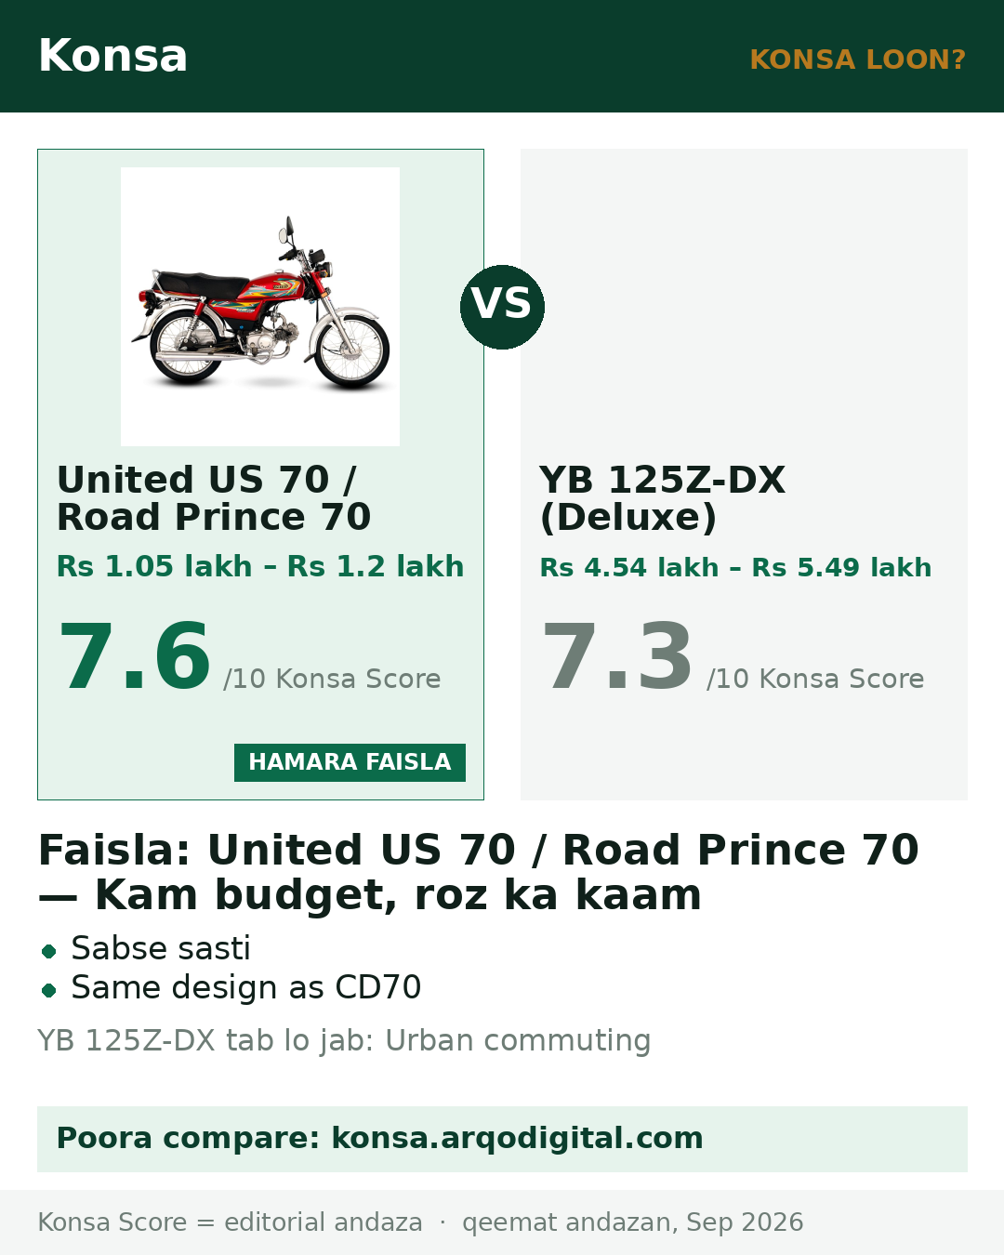Viewport: 1004px width, 1255px height.
Task: Click bullet icon beside Same design as CD70
Action: (x=49, y=990)
